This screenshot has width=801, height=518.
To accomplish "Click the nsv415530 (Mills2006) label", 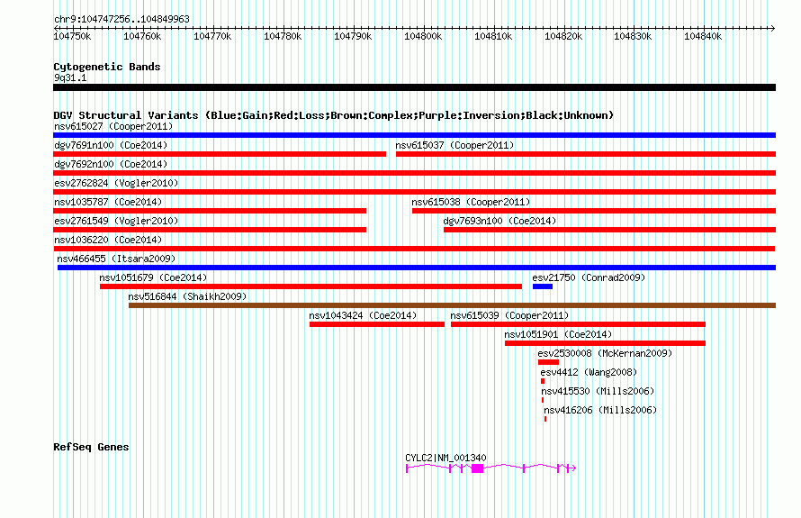I will click(598, 391).
